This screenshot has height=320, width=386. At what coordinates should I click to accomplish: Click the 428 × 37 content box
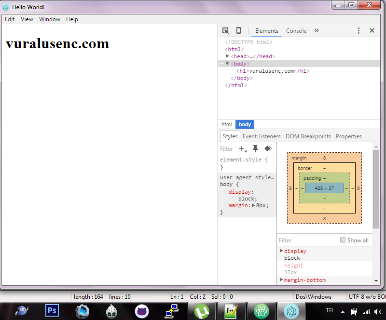point(324,188)
